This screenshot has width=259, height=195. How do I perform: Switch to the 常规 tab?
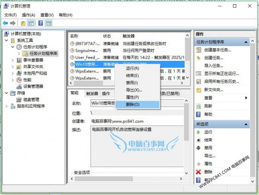(75, 93)
